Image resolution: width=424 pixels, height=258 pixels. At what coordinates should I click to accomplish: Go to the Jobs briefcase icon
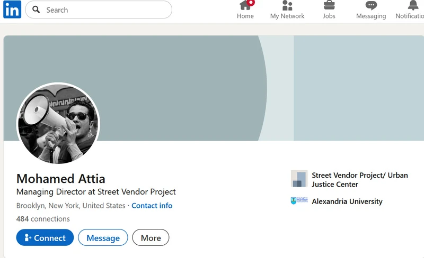point(329,5)
